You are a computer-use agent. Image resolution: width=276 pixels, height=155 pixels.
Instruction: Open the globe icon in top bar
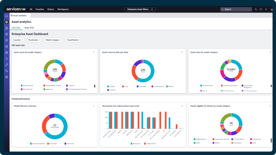click(261, 9)
